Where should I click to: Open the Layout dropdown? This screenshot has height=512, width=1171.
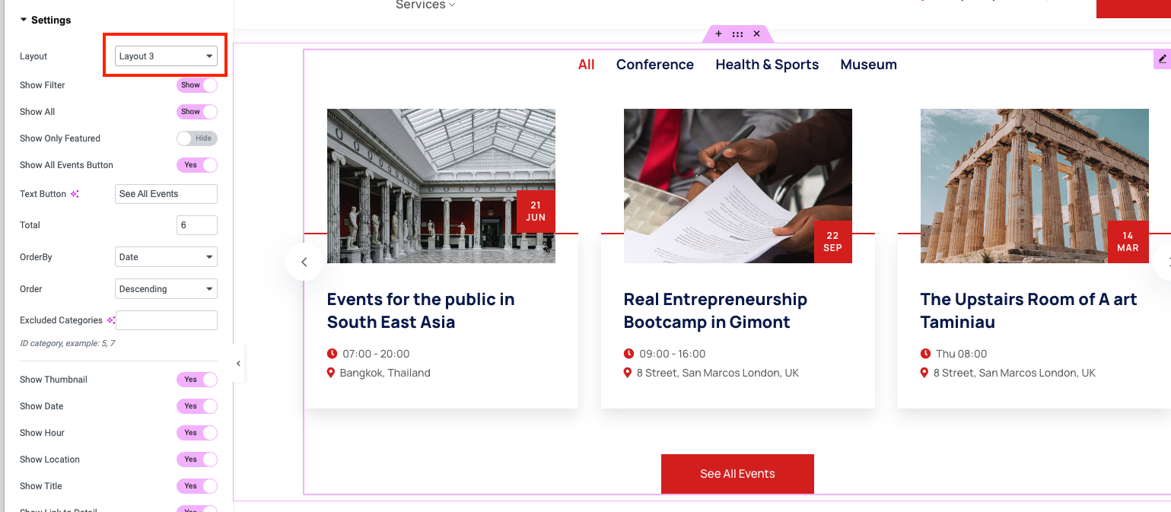pyautogui.click(x=166, y=56)
